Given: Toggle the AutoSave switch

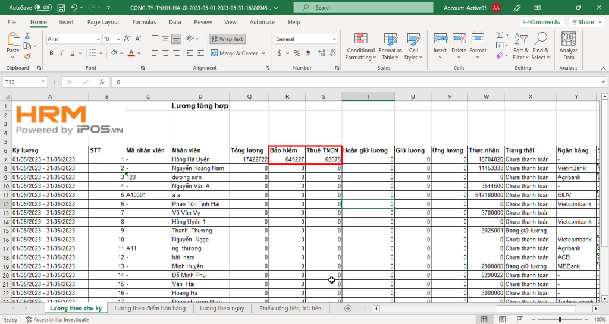Looking at the screenshot, I should (x=43, y=7).
